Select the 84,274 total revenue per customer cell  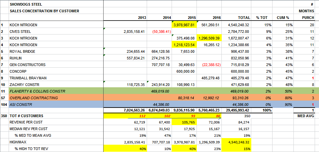tap(236, 122)
